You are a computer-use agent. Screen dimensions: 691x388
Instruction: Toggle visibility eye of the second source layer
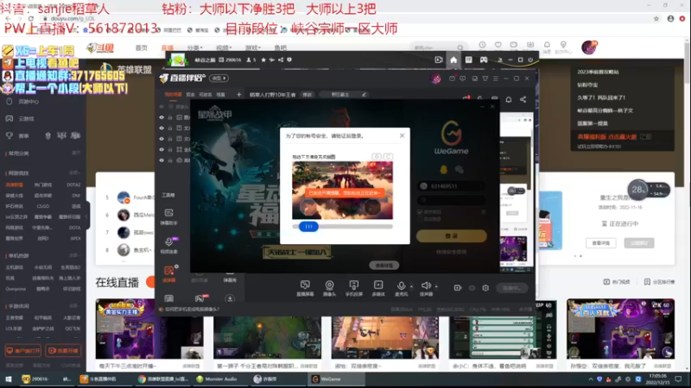(162, 128)
